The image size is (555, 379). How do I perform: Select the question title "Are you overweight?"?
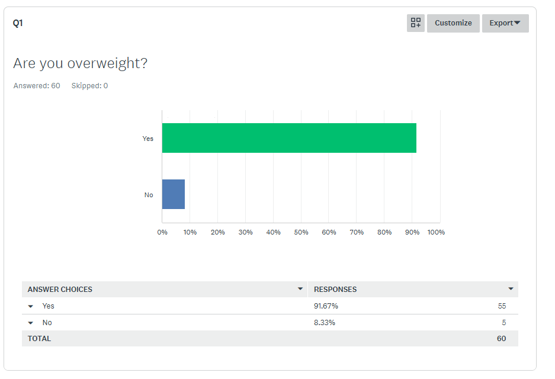click(80, 63)
